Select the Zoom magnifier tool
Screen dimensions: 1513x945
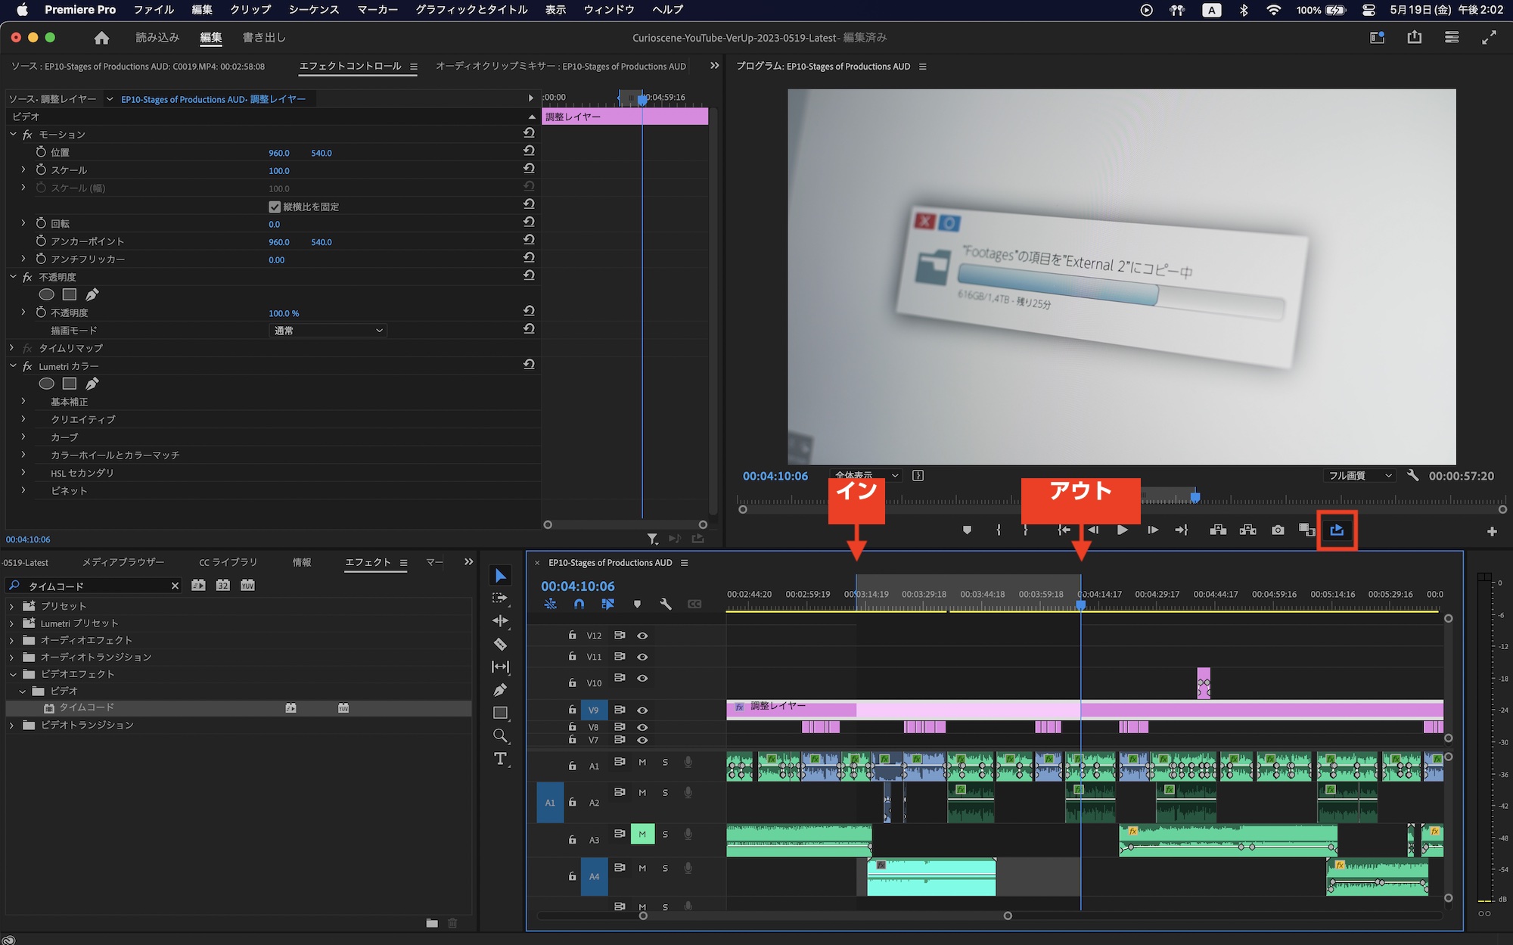500,735
